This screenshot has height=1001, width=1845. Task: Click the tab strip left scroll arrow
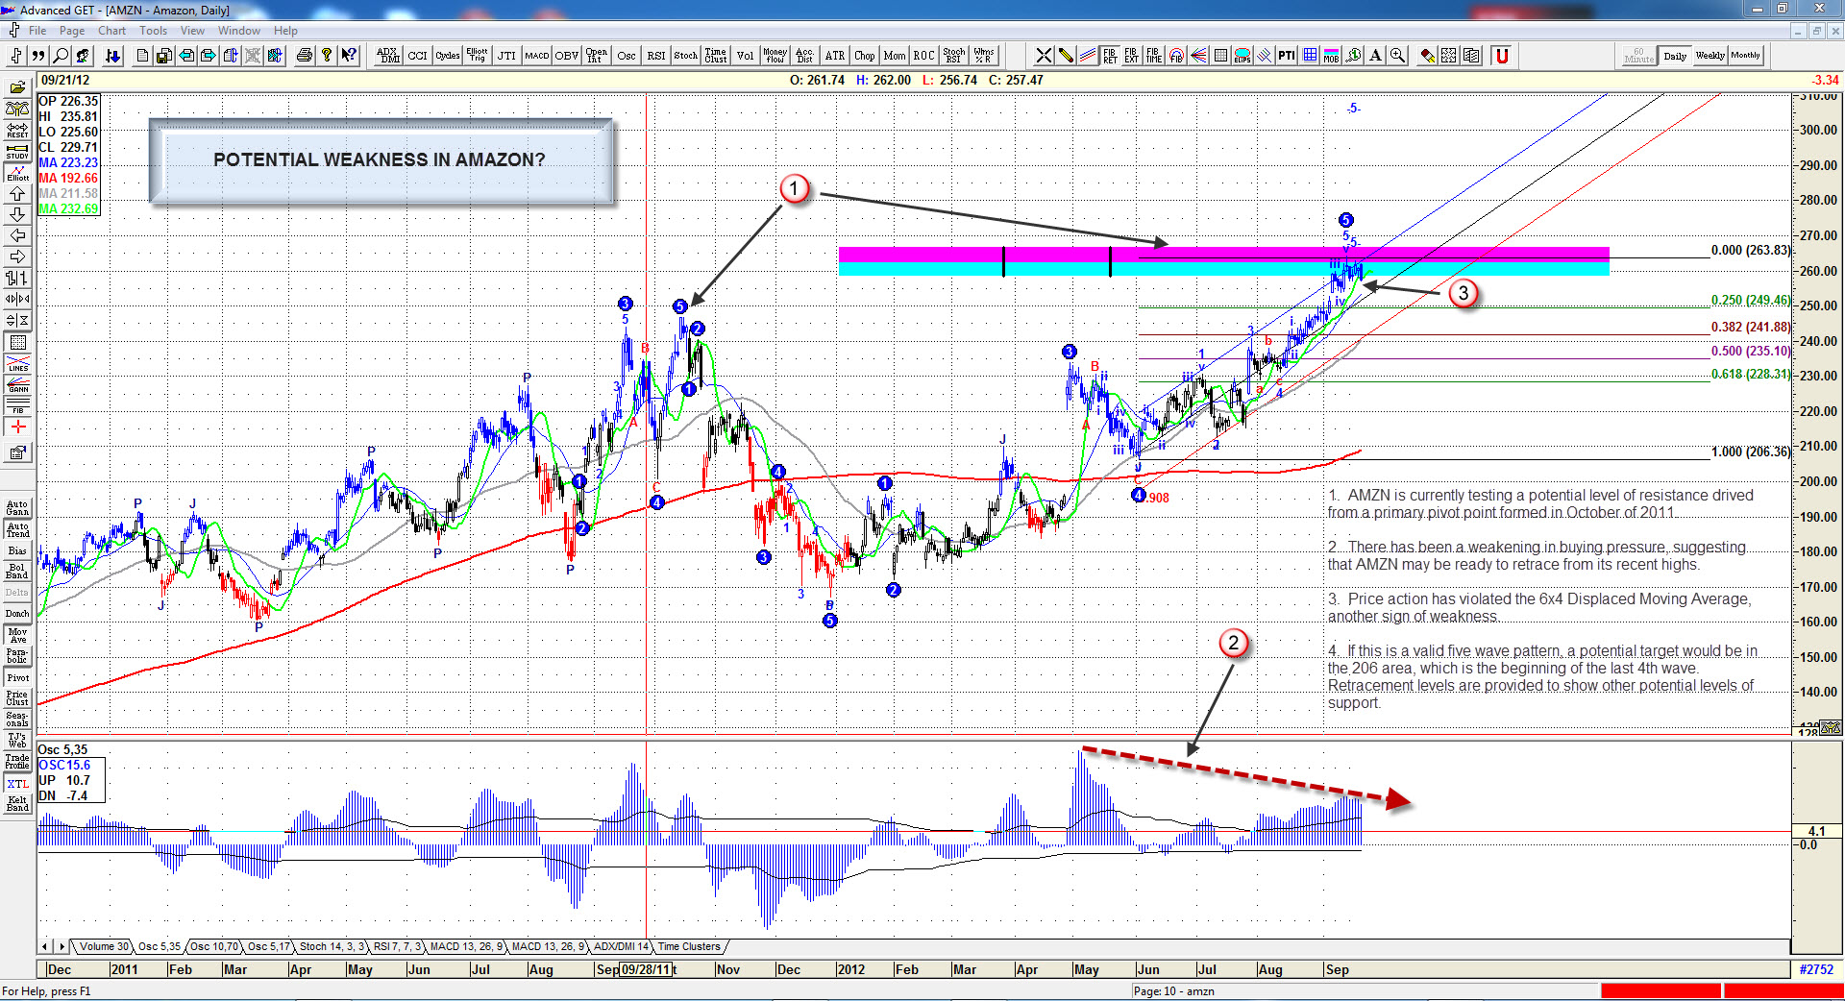[45, 947]
